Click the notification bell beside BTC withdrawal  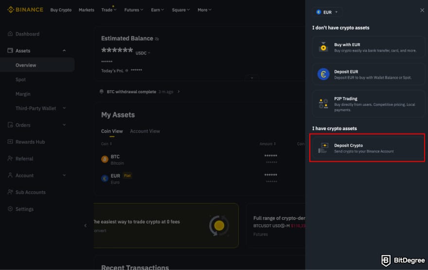(x=102, y=92)
